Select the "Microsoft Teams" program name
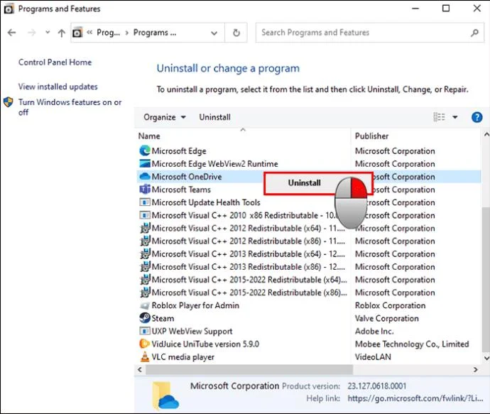 point(181,190)
